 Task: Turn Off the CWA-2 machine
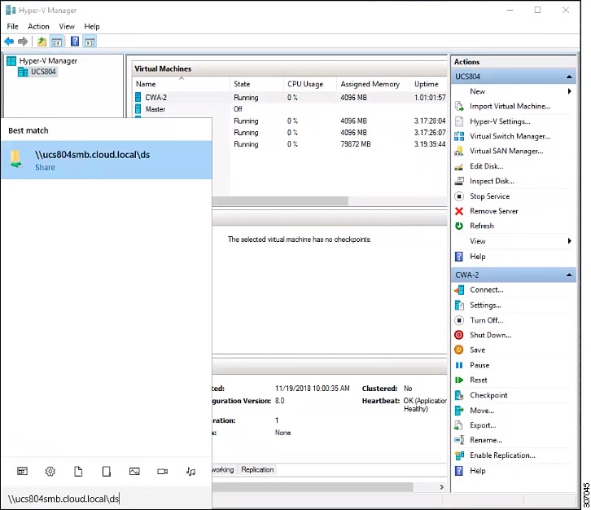(486, 320)
